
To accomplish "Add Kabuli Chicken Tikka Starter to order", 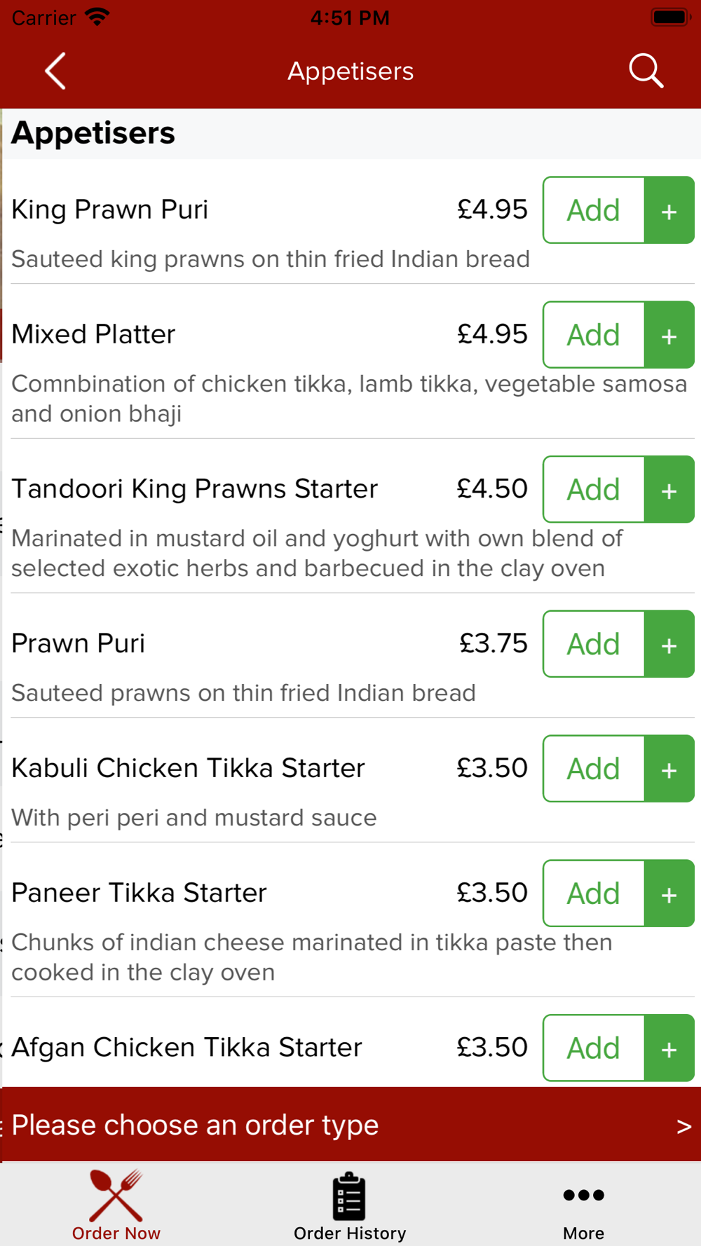I will [x=594, y=769].
